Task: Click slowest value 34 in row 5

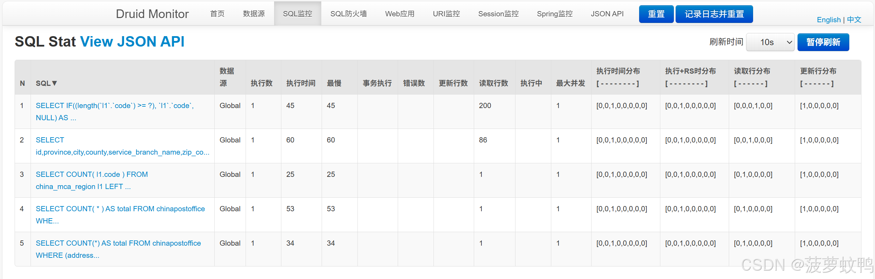Action: [x=331, y=243]
